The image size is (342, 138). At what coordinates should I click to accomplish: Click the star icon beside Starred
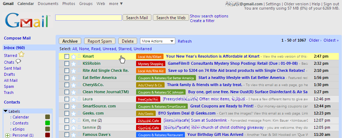(21, 55)
